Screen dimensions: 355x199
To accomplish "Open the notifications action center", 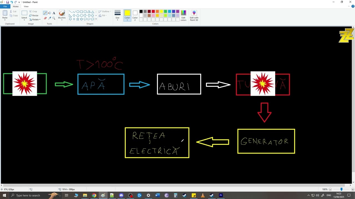I will [349, 195].
